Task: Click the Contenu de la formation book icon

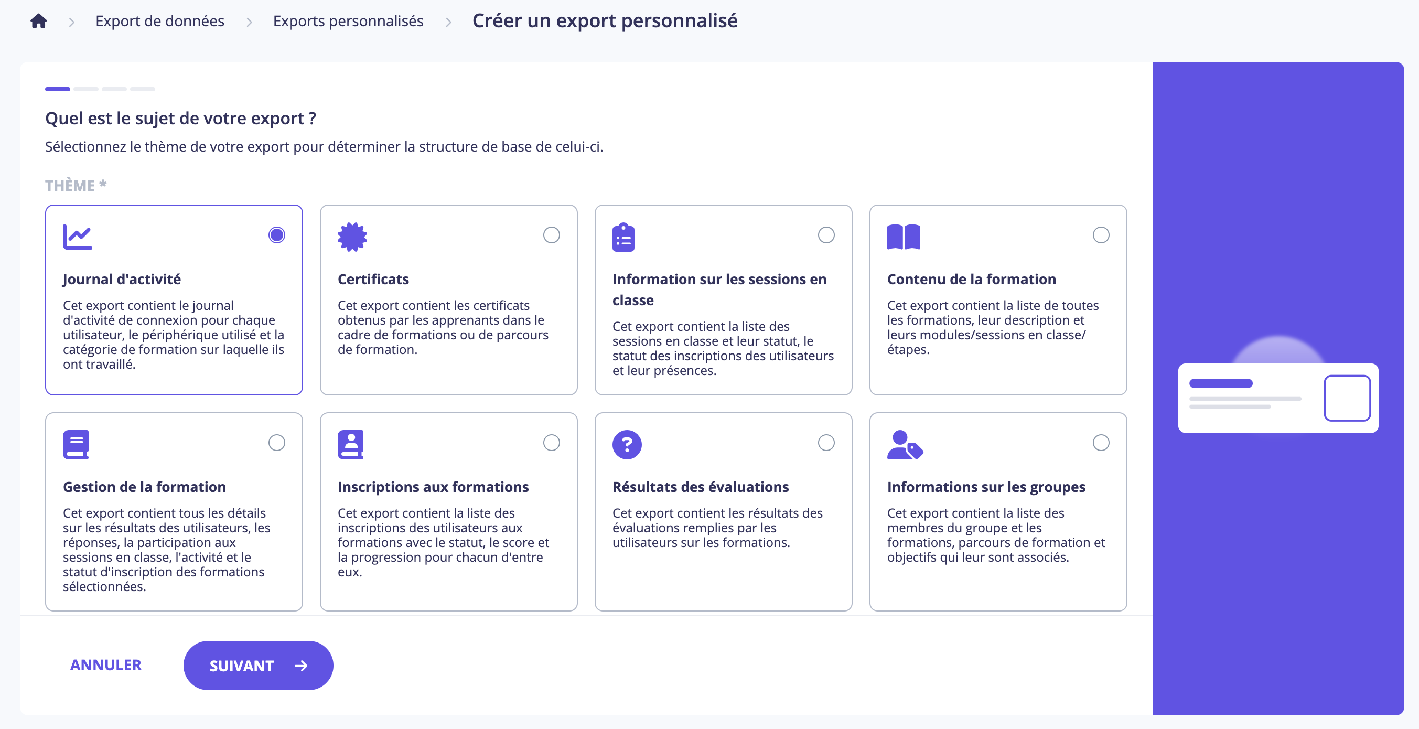Action: tap(904, 237)
